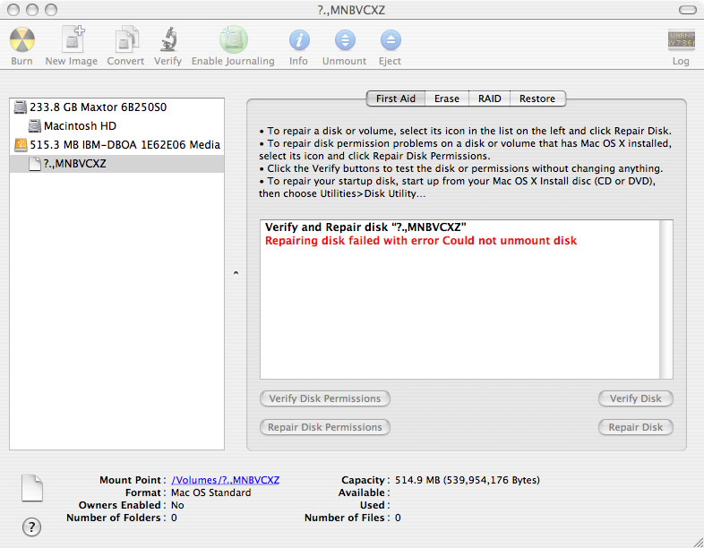Toggle toolbar with the top-right pill button
This screenshot has height=548, width=704.
[687, 10]
